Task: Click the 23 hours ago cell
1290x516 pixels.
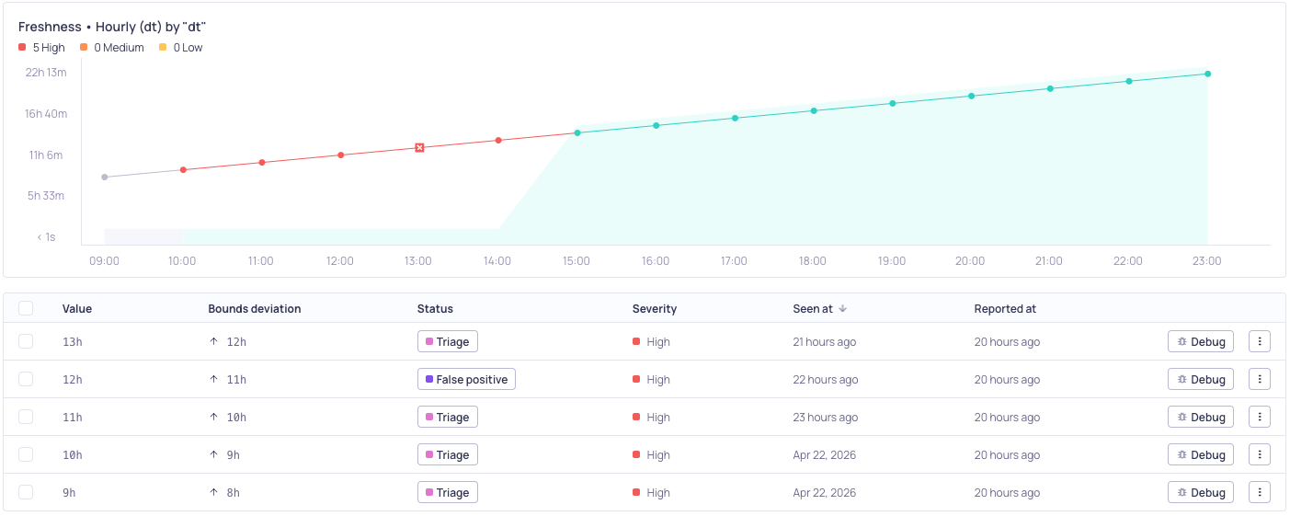Action: 825,418
